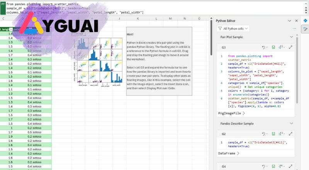The image size is (309, 170).
Task: Click the Python Editor pane scrollbar
Action: coord(297,70)
